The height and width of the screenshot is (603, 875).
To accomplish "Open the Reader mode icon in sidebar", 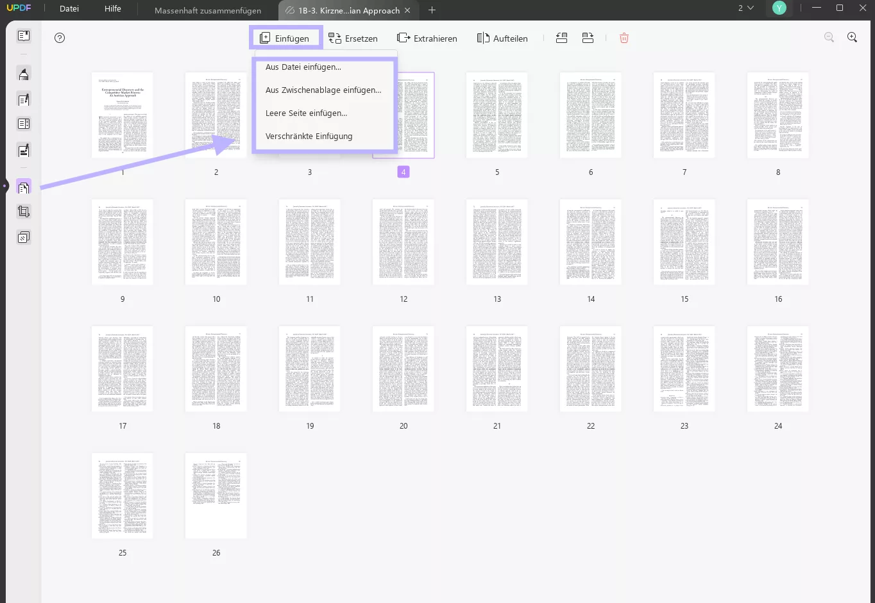I will point(24,36).
